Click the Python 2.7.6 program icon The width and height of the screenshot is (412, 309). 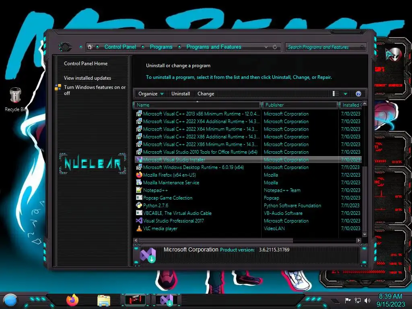point(139,206)
